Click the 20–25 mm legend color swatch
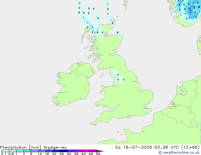Viewport: 201px width, 155px height. pos(56,151)
